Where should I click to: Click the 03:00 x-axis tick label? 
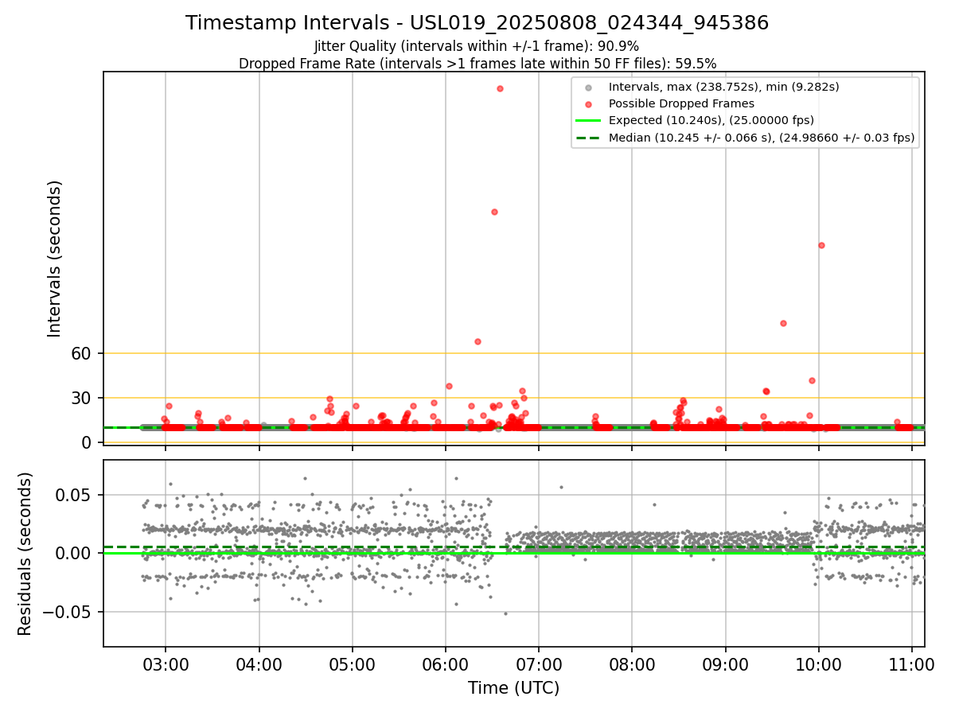coord(166,665)
